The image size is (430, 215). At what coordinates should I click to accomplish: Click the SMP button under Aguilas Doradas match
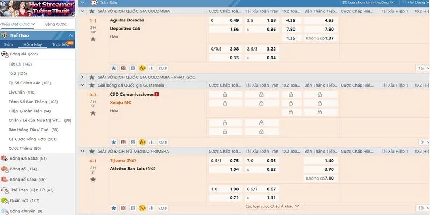pyautogui.click(x=163, y=68)
